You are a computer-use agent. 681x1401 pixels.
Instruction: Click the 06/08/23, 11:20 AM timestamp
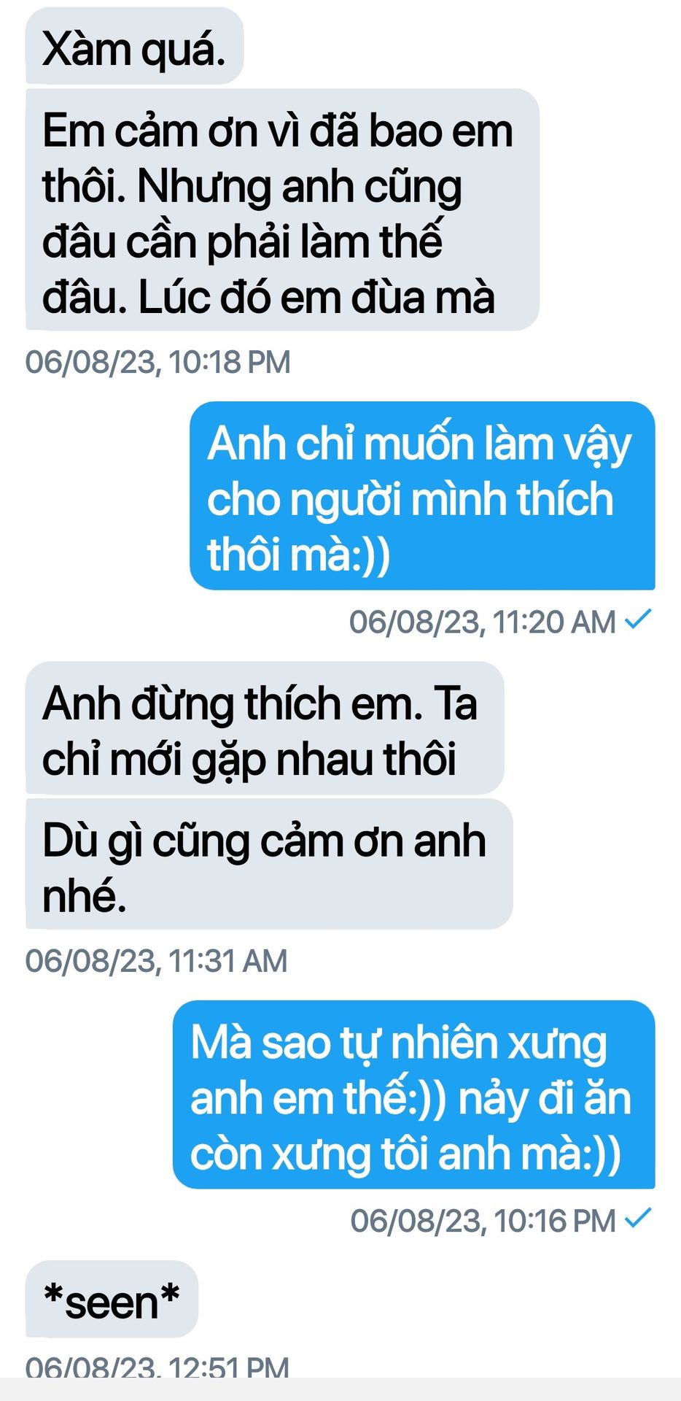click(482, 622)
